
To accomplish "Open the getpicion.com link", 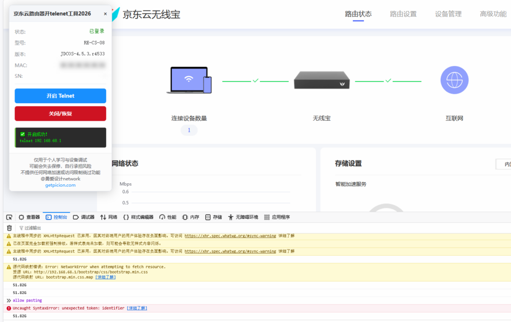I will (60, 185).
